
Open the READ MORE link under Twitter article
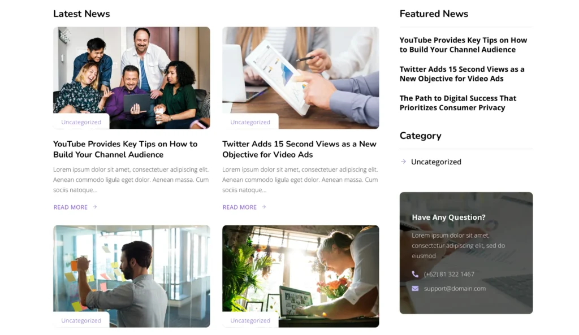[240, 207]
